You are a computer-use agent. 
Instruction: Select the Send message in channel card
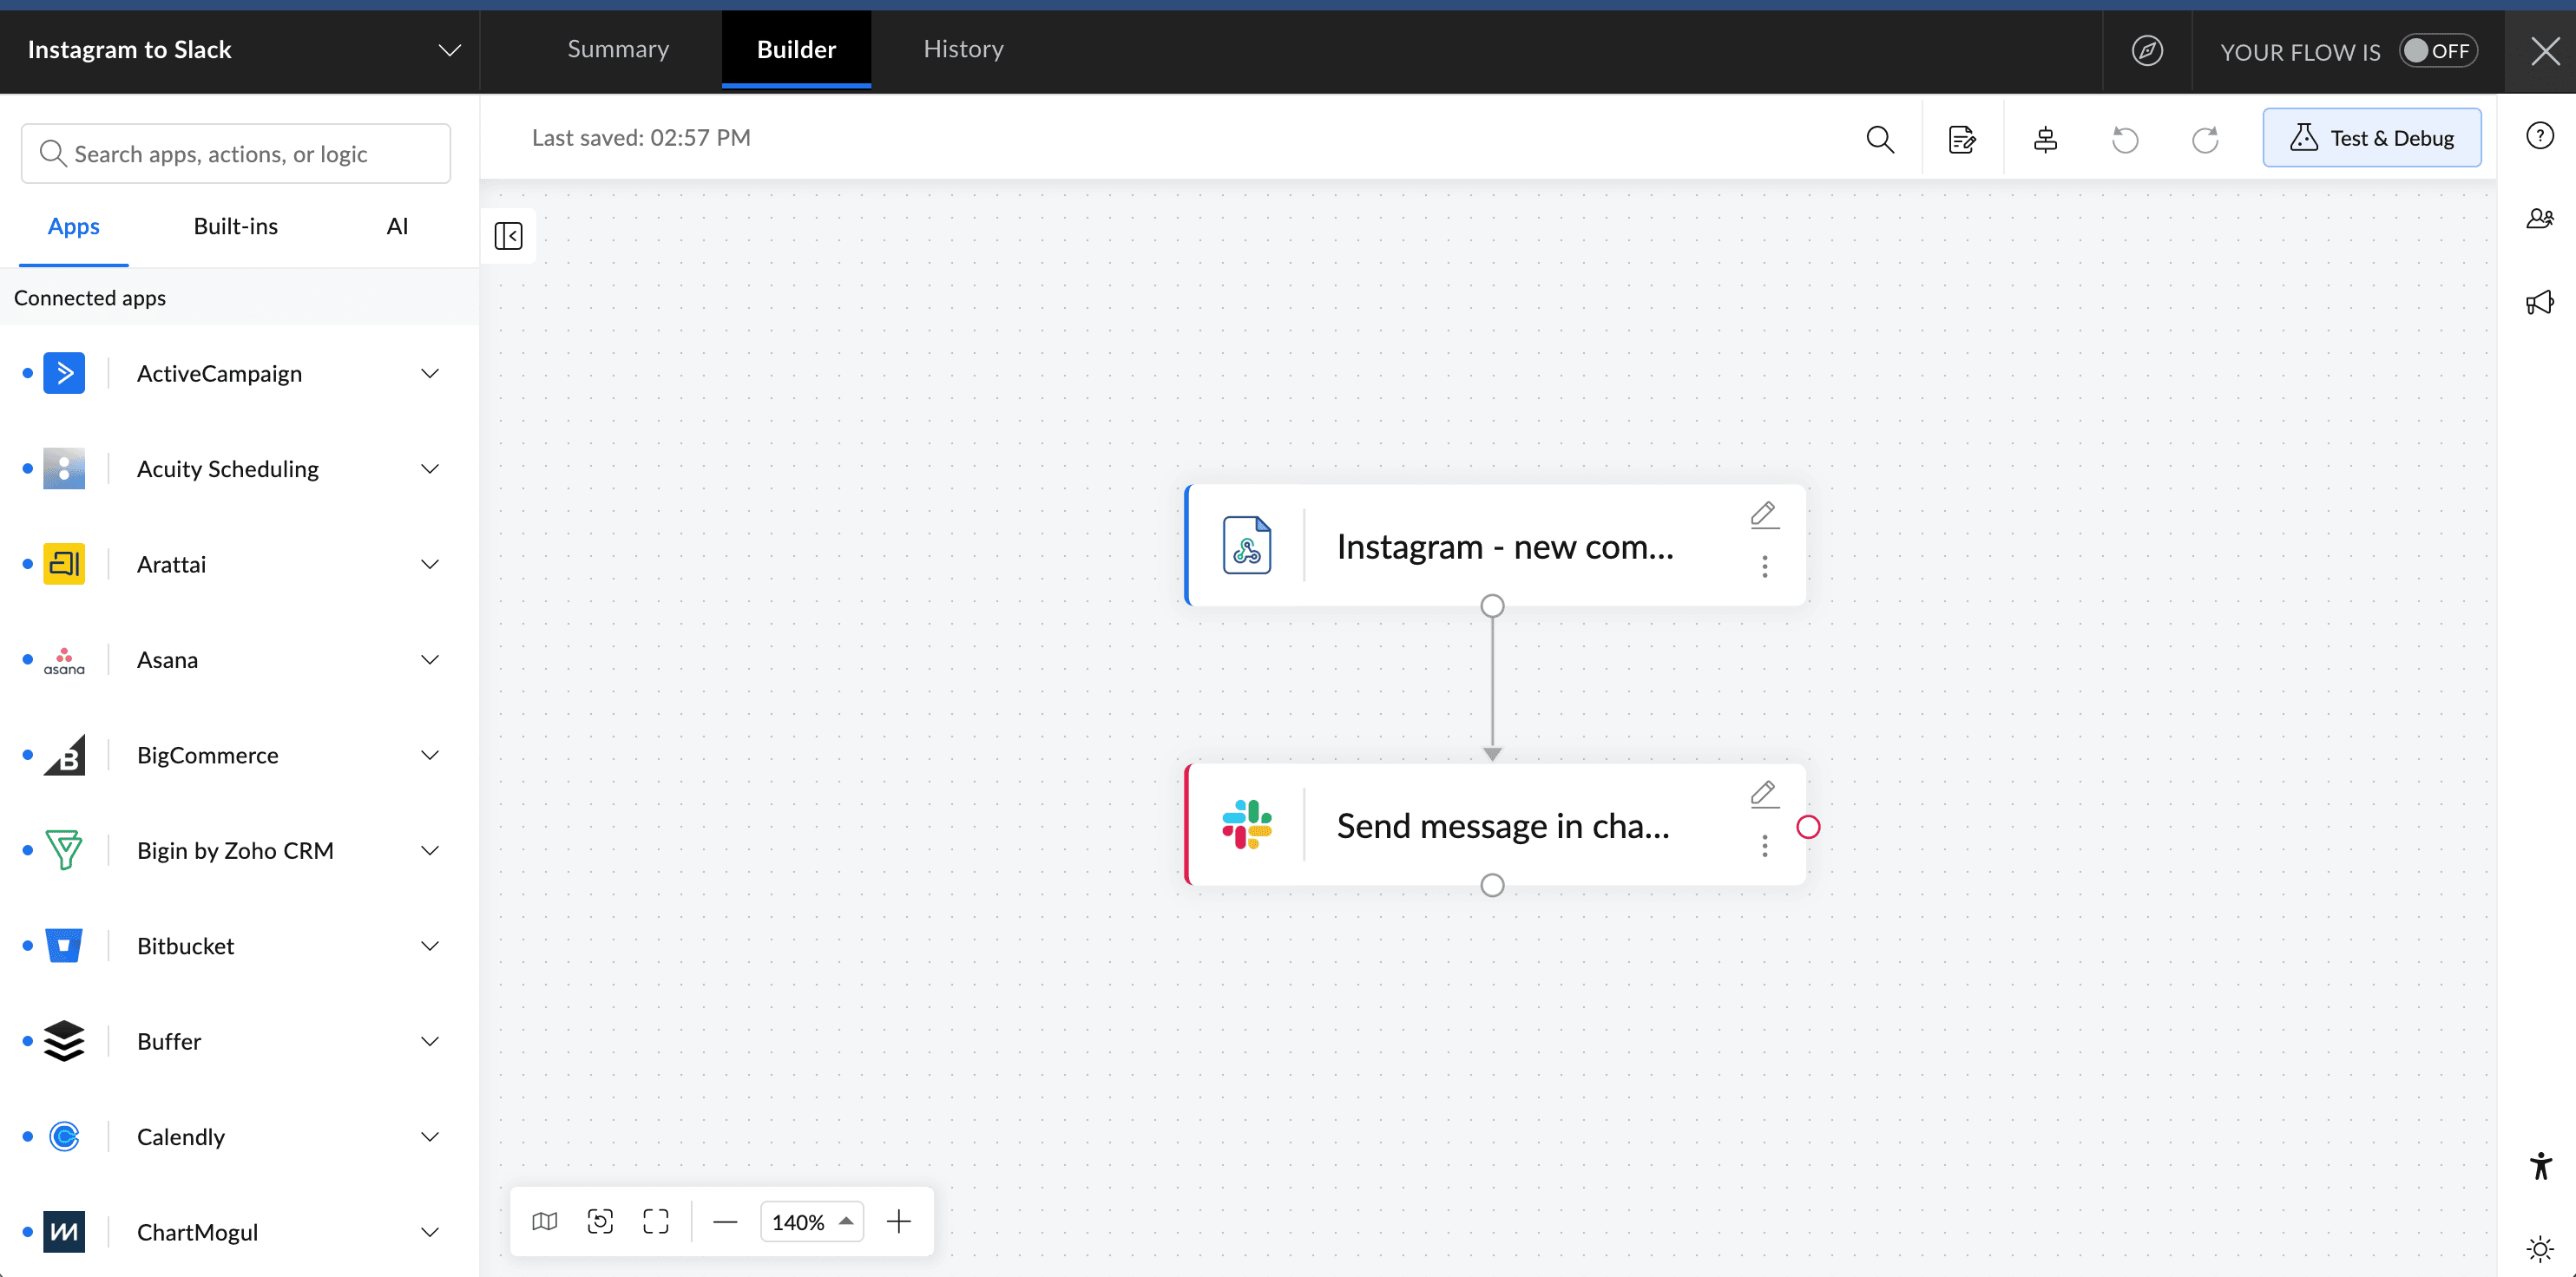point(1495,824)
